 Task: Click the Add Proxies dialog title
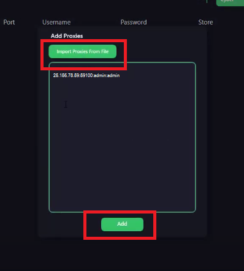coord(67,36)
